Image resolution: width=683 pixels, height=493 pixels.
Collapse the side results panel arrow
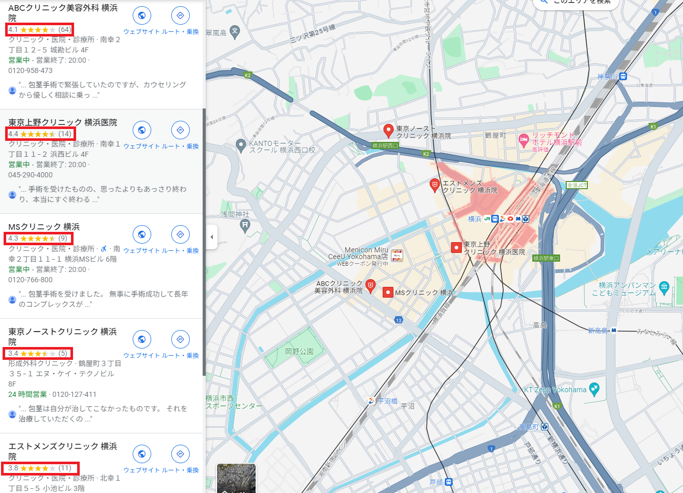coord(211,237)
